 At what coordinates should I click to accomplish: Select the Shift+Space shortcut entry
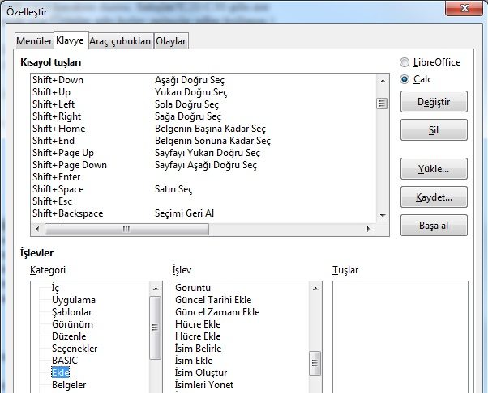[58, 189]
